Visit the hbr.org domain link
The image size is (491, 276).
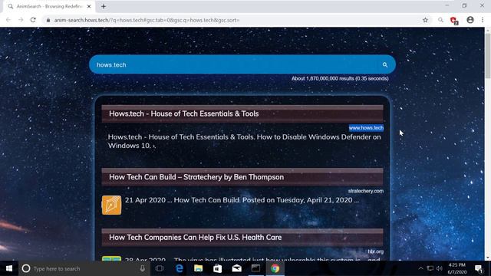[x=375, y=251]
